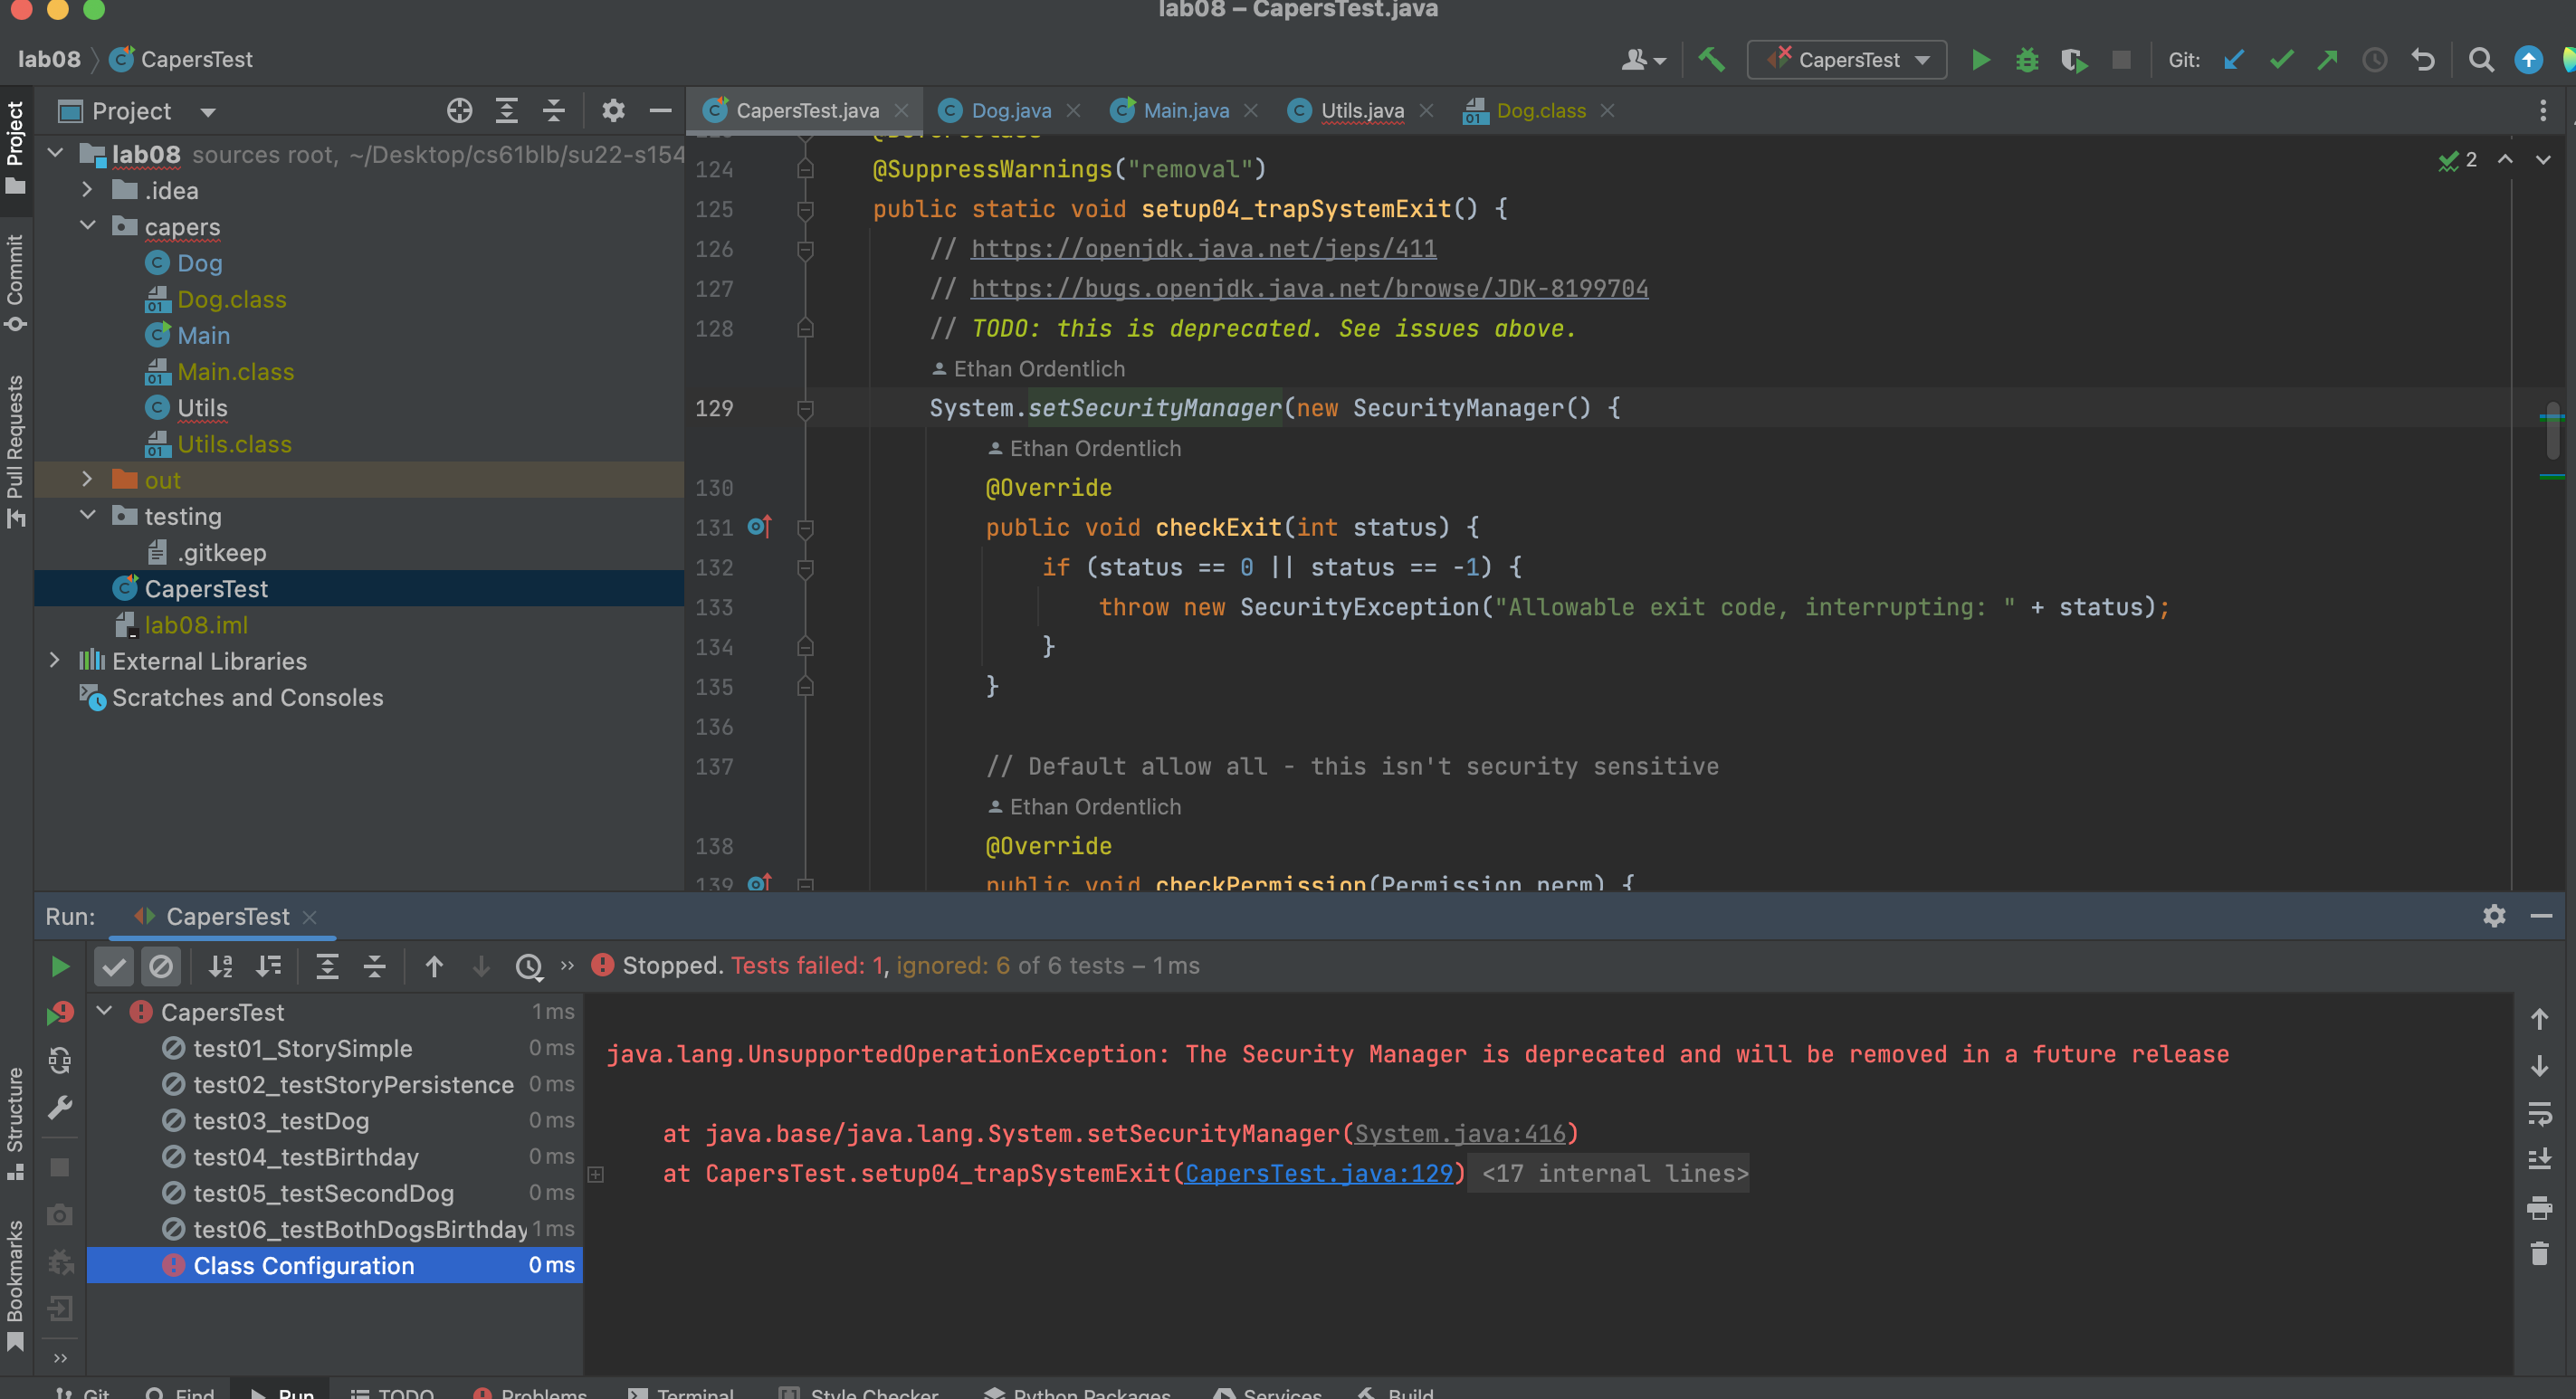The width and height of the screenshot is (2576, 1399).
Task: Click Git update project arrow icon
Action: click(x=2233, y=60)
